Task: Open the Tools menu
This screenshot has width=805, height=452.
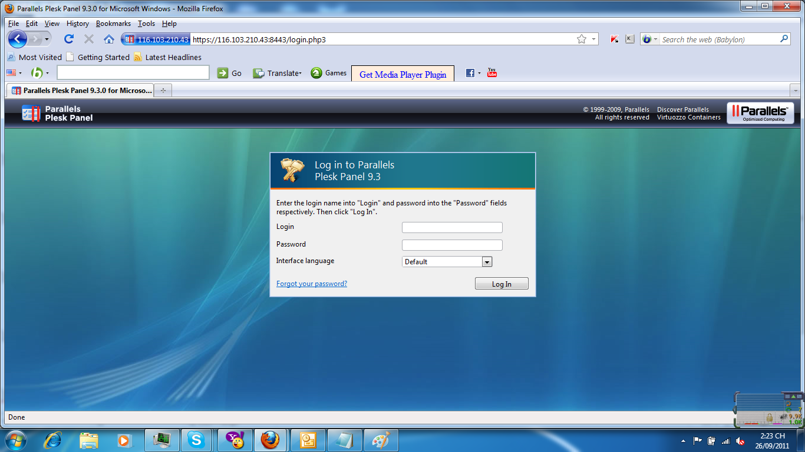Action: [146, 24]
